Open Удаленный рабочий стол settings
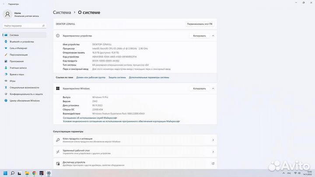 pyautogui.click(x=135, y=152)
